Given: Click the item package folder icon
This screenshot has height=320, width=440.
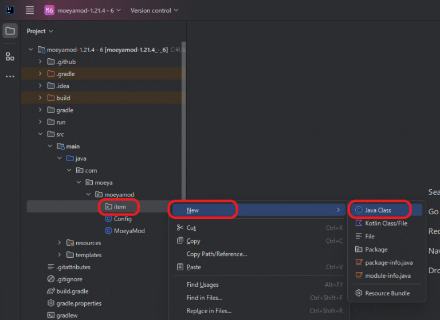Looking at the screenshot, I should (x=108, y=207).
